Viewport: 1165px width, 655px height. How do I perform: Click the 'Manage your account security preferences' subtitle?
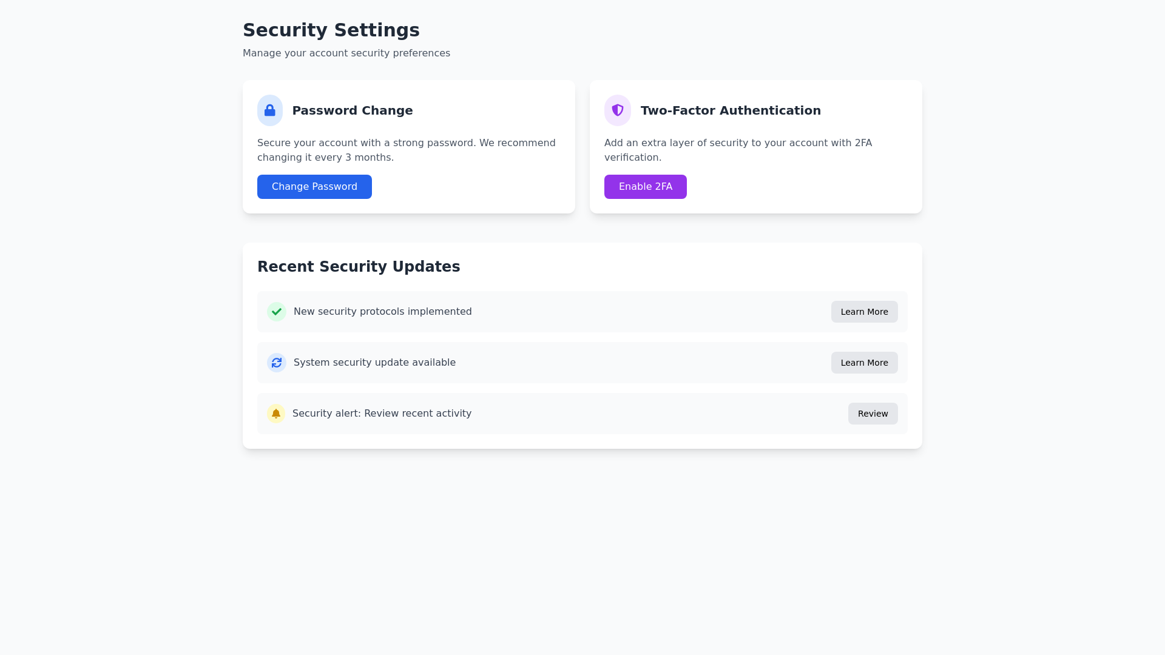click(346, 53)
